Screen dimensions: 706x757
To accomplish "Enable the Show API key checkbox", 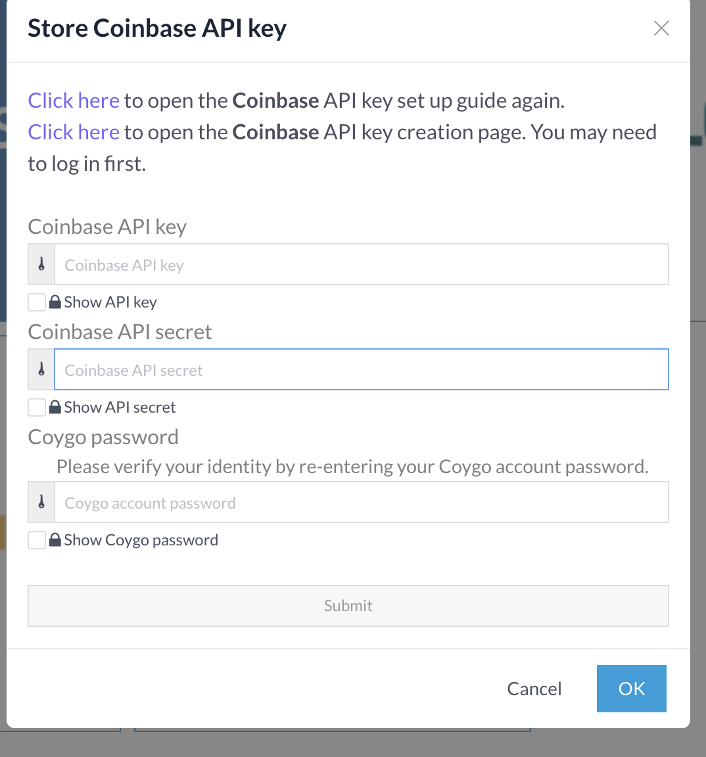I will pyautogui.click(x=37, y=302).
